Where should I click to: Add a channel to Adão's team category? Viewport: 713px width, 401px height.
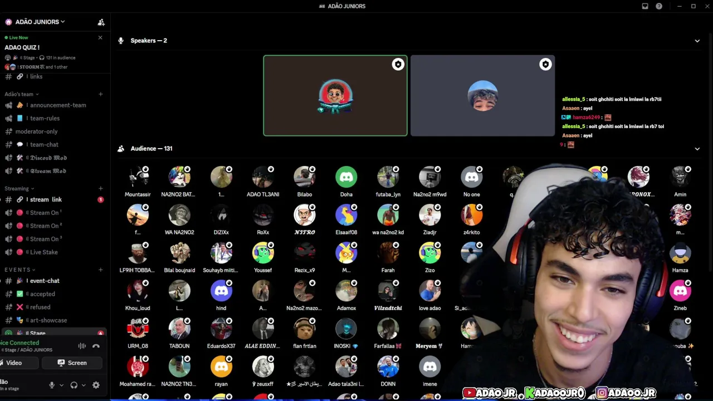[x=100, y=94]
